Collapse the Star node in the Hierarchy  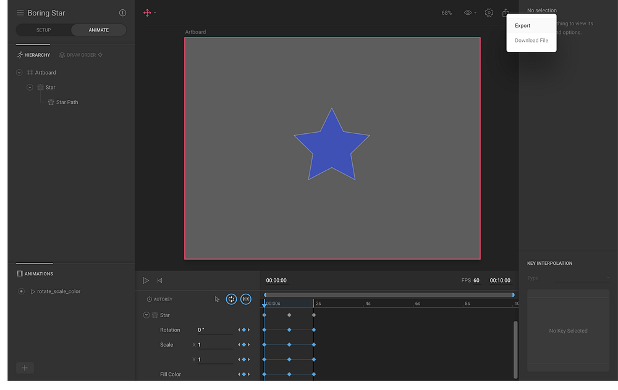coord(30,87)
